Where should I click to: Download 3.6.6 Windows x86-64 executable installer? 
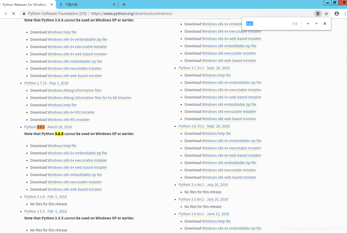coord(77,47)
